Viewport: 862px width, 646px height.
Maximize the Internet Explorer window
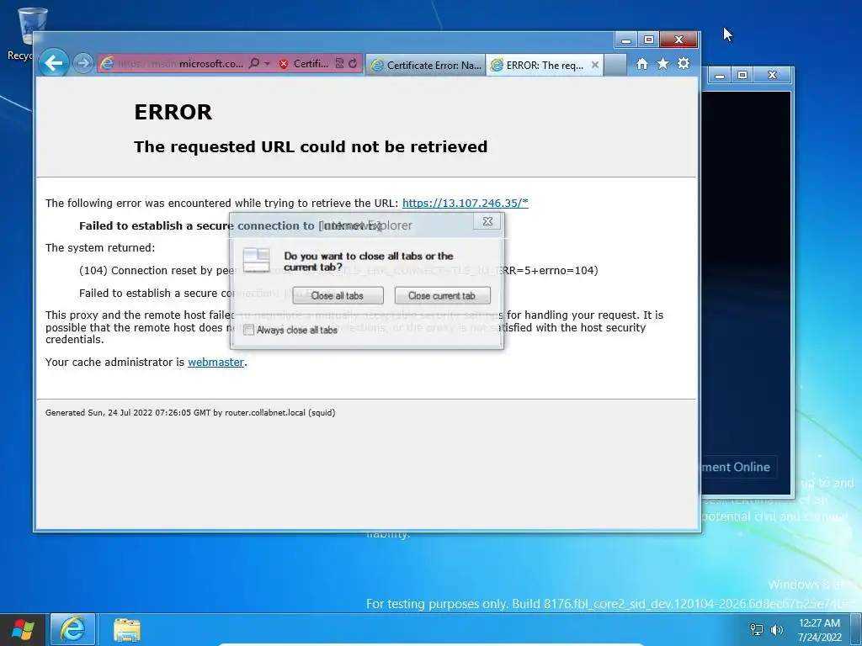tap(649, 40)
